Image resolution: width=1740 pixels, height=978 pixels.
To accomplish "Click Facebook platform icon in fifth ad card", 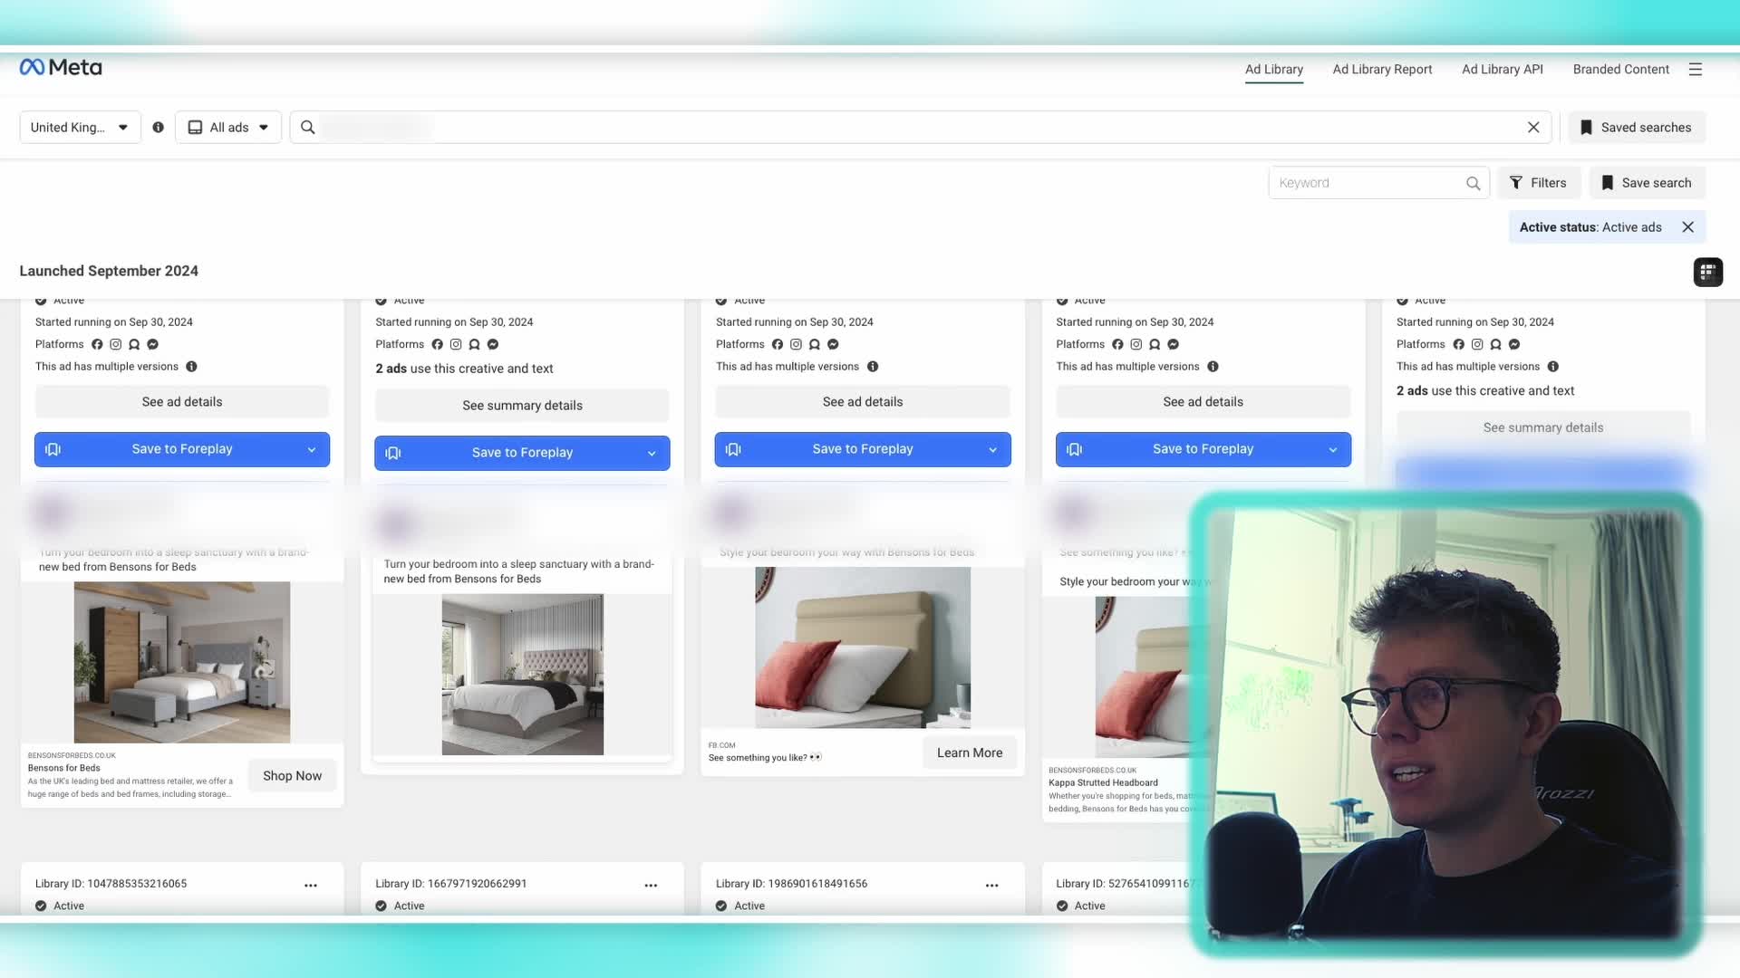I will 1458,344.
